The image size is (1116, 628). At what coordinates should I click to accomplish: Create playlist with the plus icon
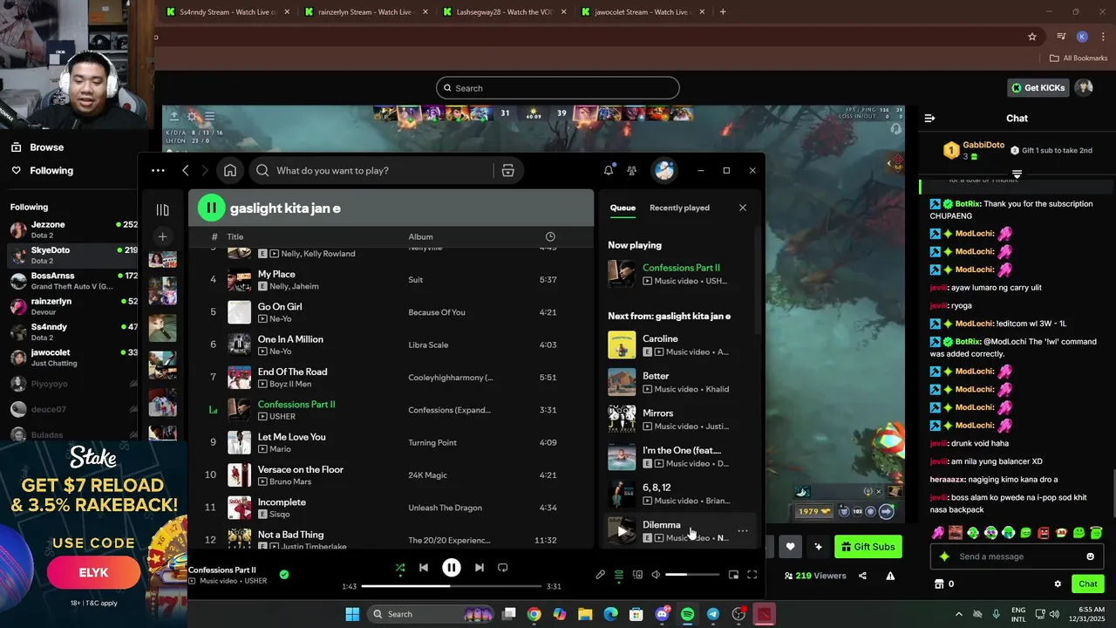(x=162, y=236)
